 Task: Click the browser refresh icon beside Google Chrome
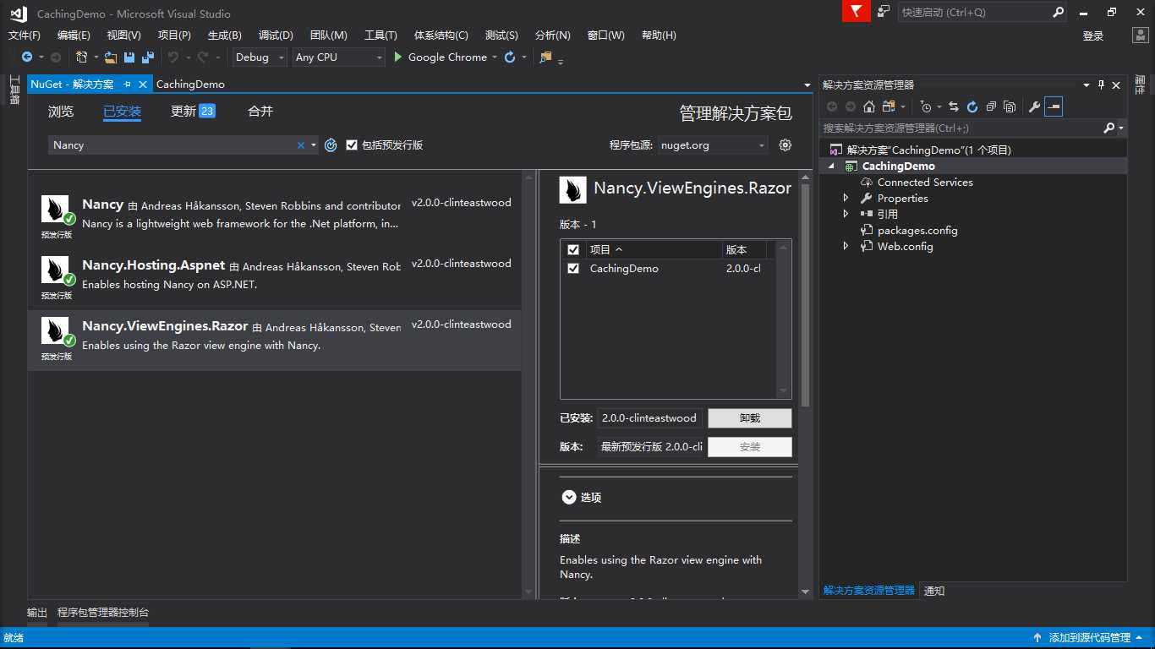(510, 57)
